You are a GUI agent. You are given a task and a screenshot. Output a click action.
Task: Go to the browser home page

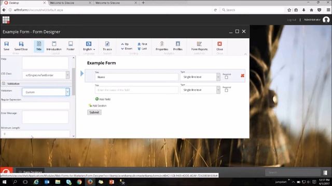pyautogui.click(x=311, y=10)
